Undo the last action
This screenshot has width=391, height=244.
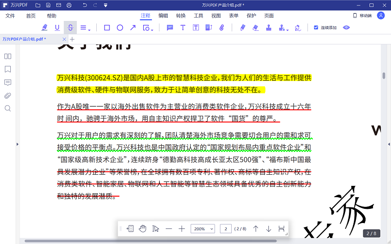pyautogui.click(x=85, y=5)
